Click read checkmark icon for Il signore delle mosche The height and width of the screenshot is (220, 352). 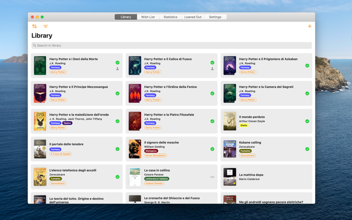tap(213, 149)
